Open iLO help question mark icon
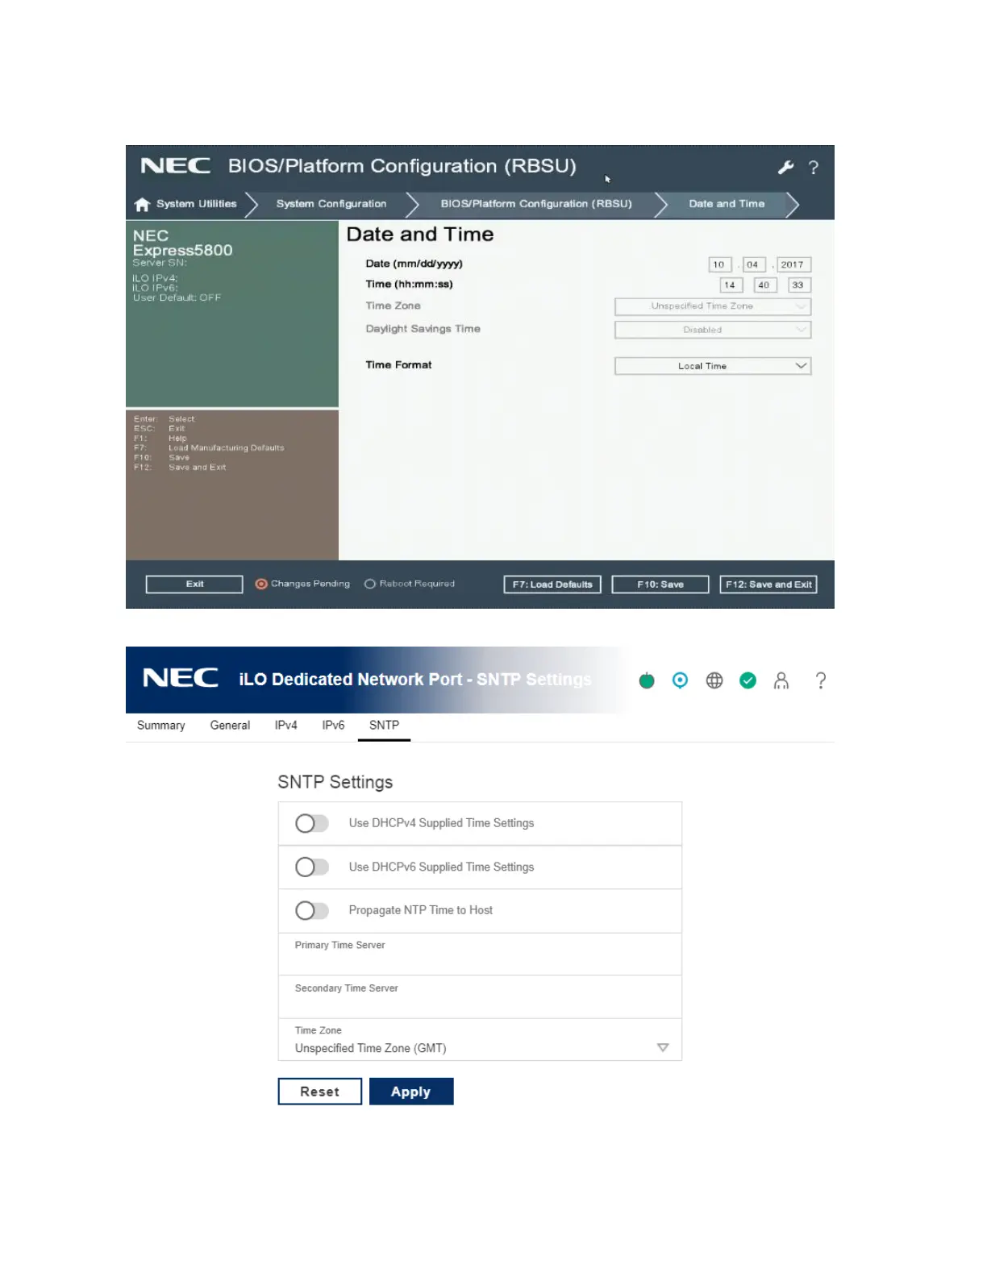Viewport: 987px width, 1277px height. pyautogui.click(x=821, y=680)
